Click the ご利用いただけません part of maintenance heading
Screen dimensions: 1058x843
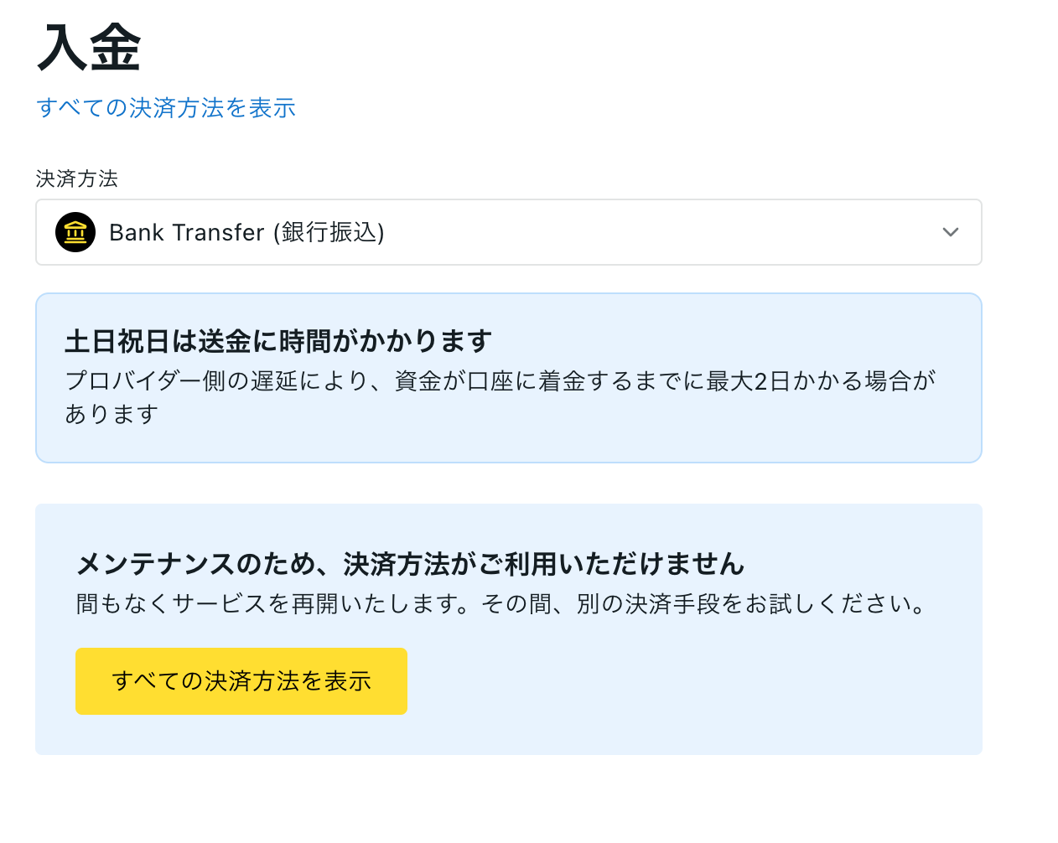(x=611, y=564)
